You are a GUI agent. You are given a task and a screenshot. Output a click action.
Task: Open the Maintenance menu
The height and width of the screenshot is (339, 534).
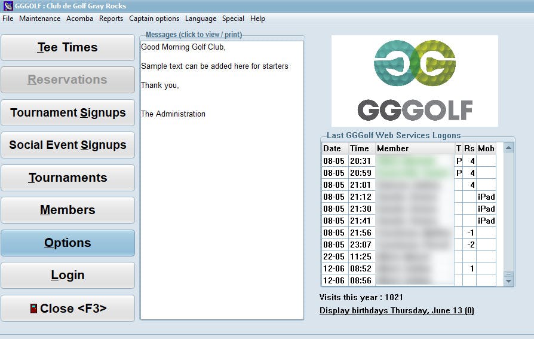coord(39,19)
